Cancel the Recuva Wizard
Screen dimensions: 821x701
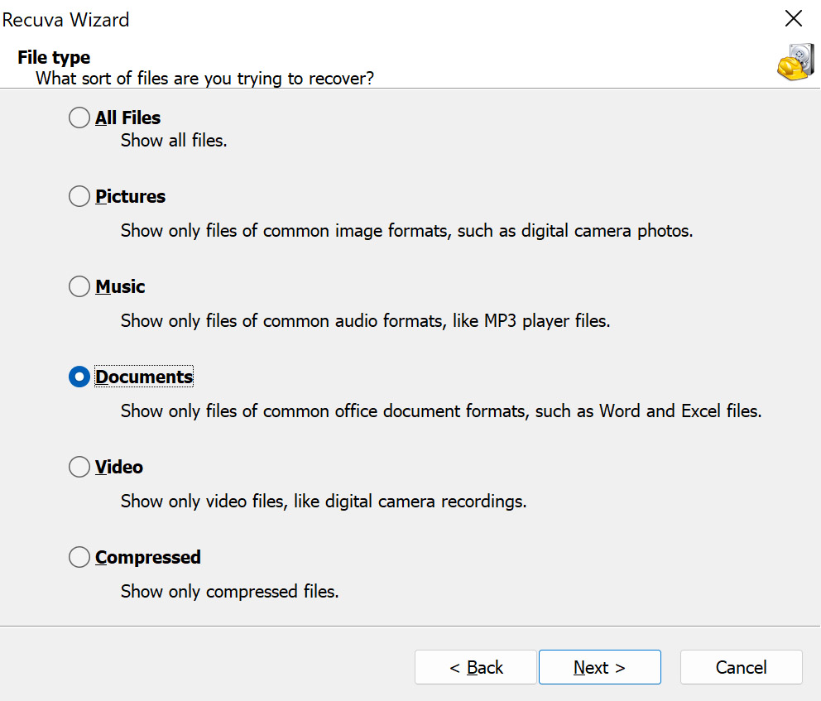click(741, 667)
